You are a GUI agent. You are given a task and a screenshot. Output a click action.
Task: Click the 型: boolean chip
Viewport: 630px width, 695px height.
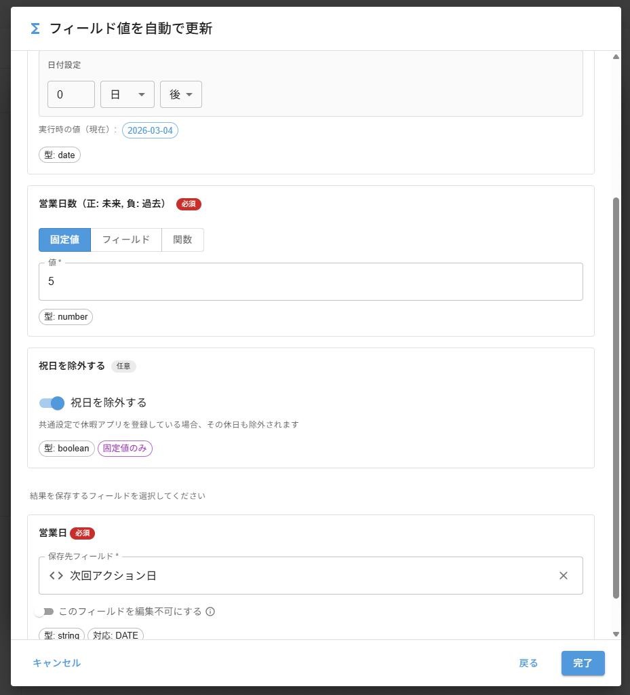tap(66, 448)
